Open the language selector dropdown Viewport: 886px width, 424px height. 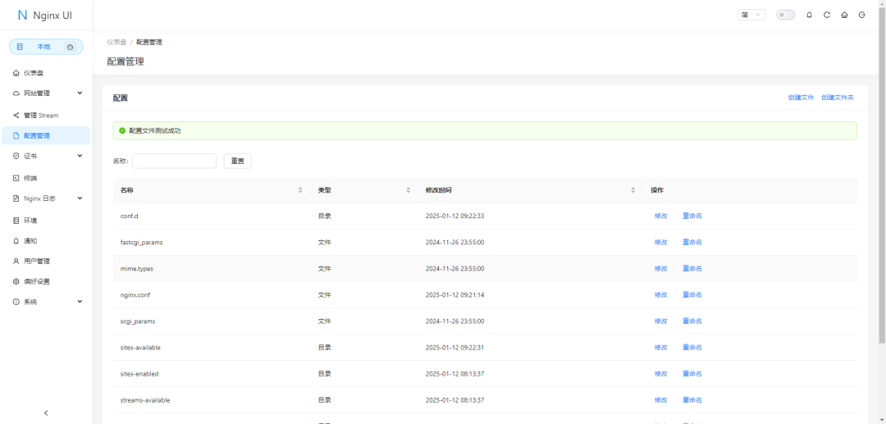[x=751, y=15]
